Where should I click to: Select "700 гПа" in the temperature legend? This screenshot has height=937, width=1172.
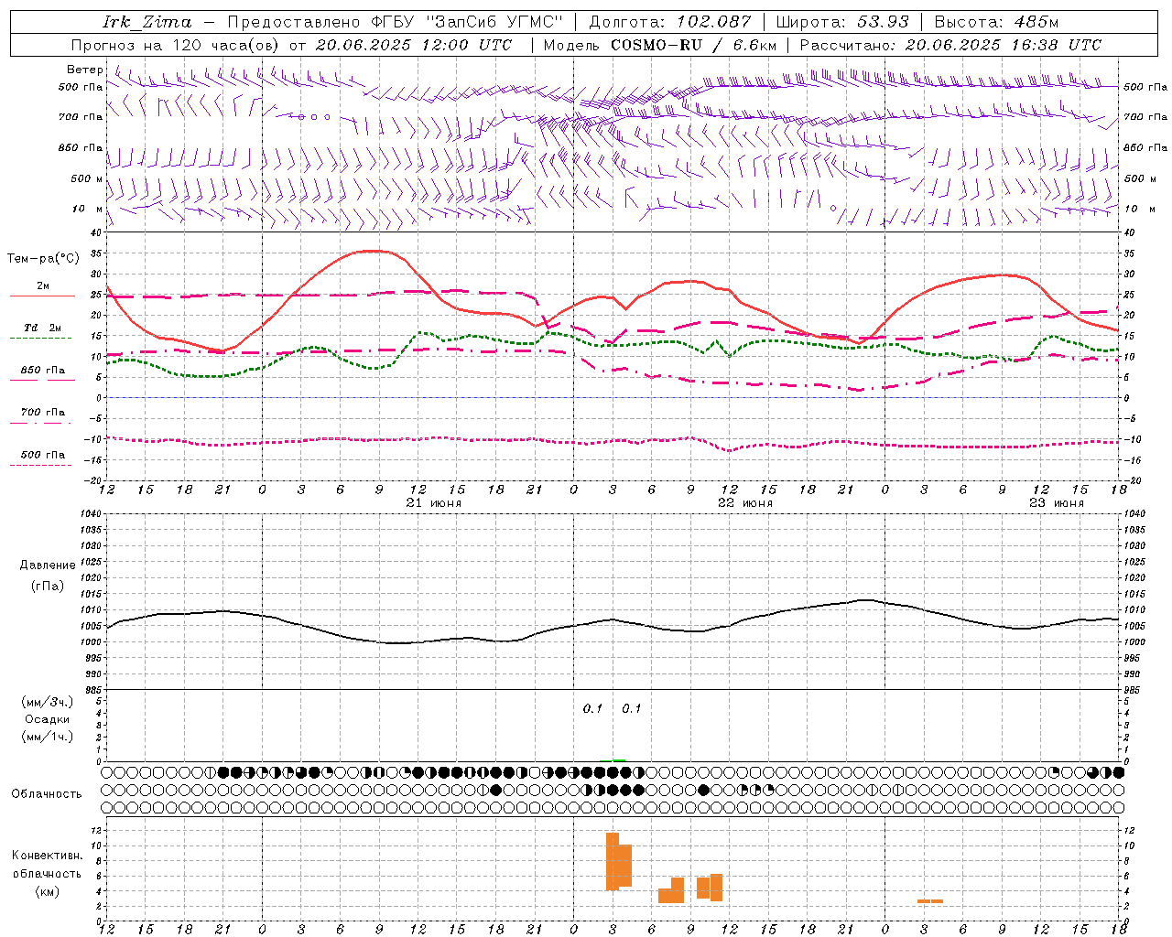point(43,412)
